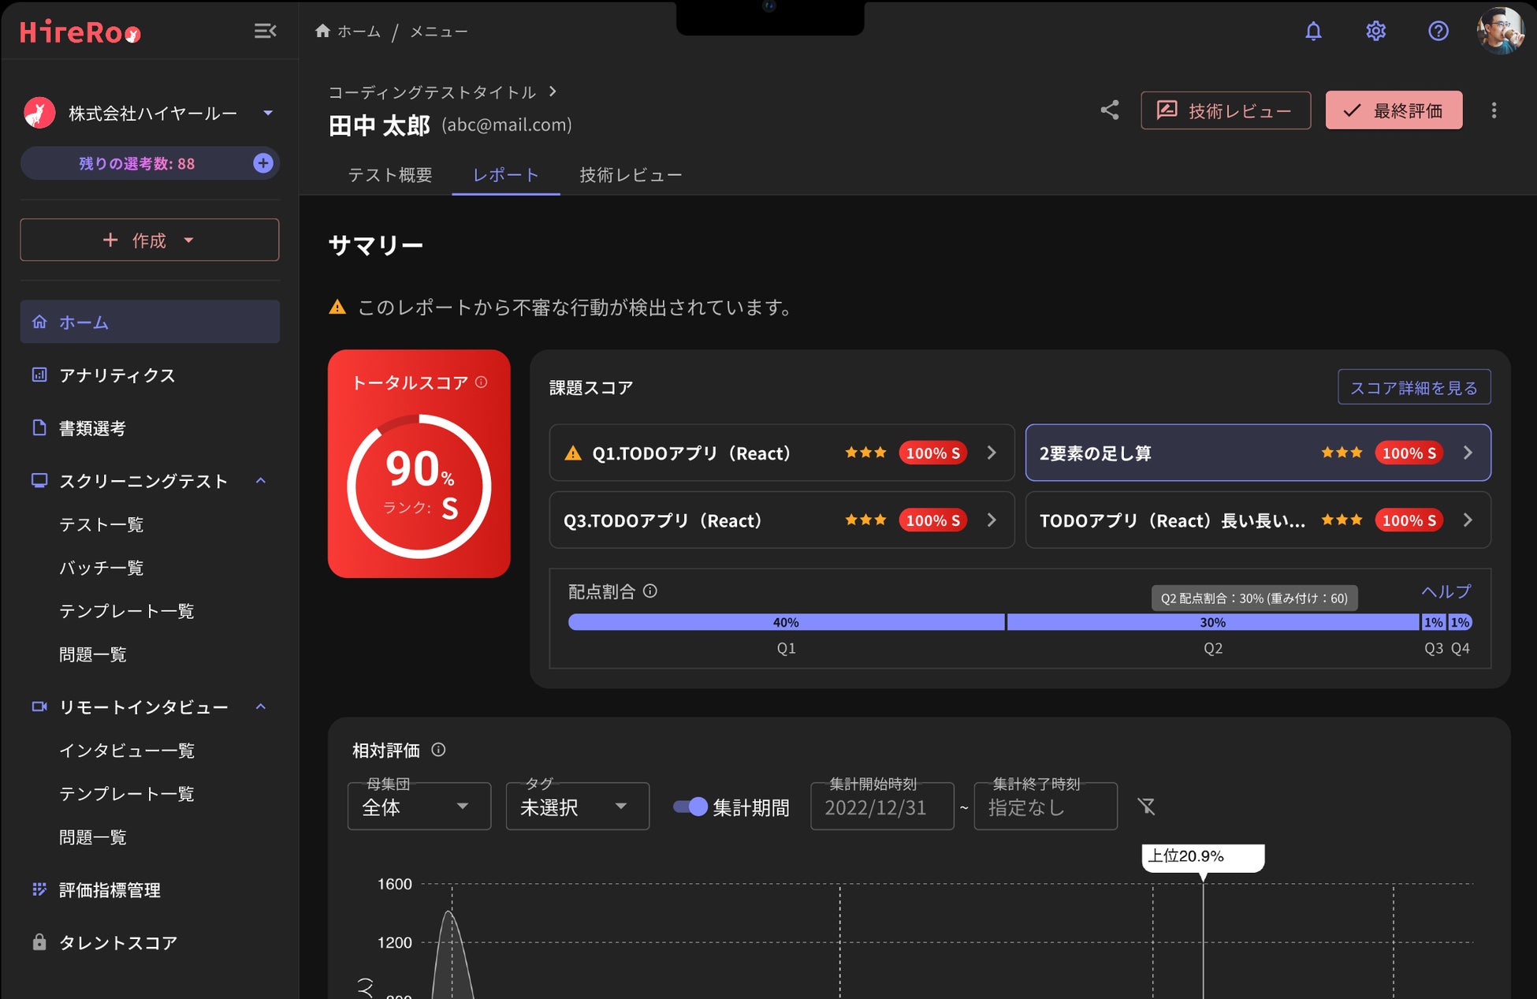
Task: Switch to the テスト概要 tab
Action: point(390,175)
